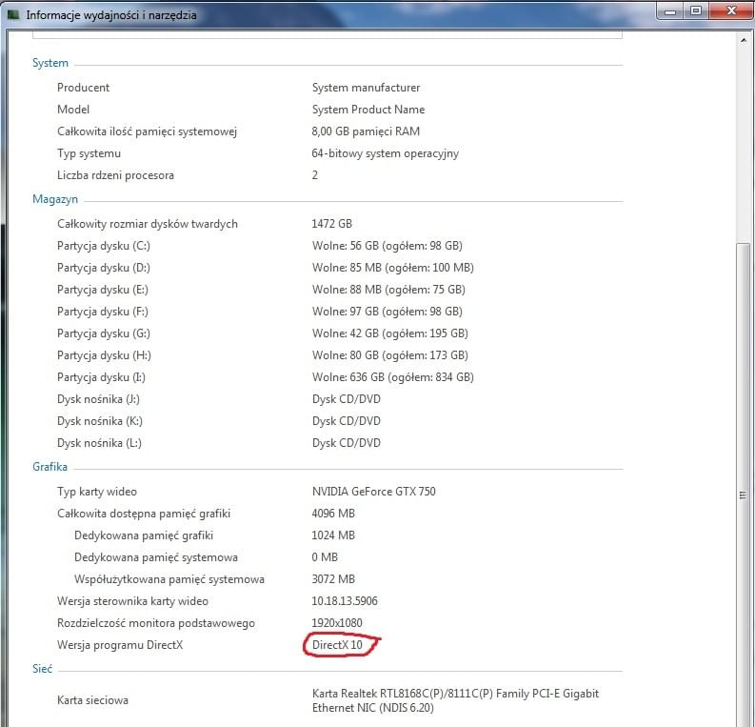Click the circled DirectX 10 value
755x727 pixels.
(337, 645)
